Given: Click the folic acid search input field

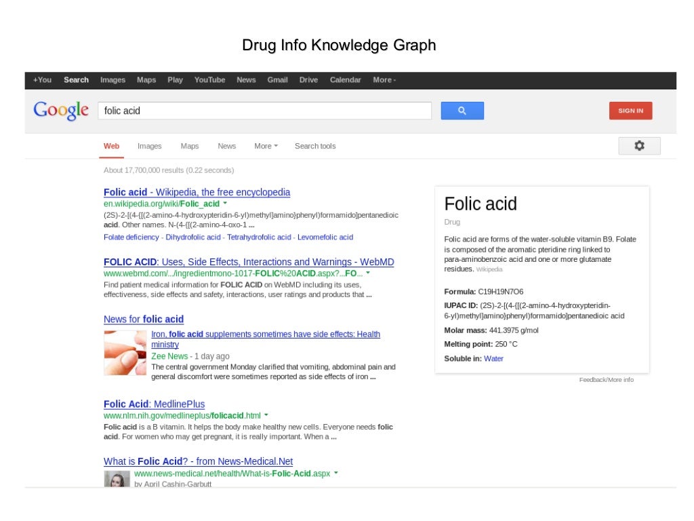Looking at the screenshot, I should [x=265, y=111].
